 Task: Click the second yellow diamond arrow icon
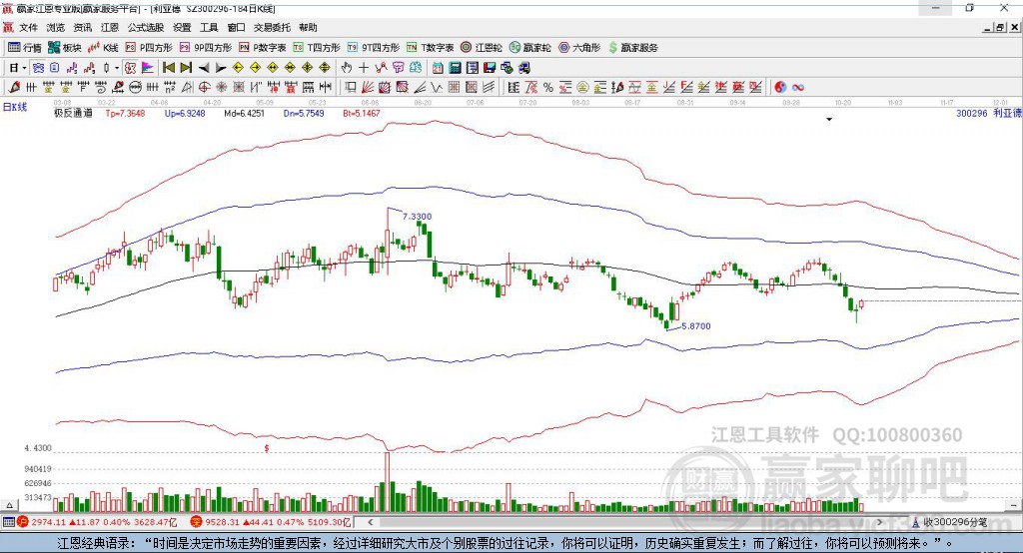point(255,68)
